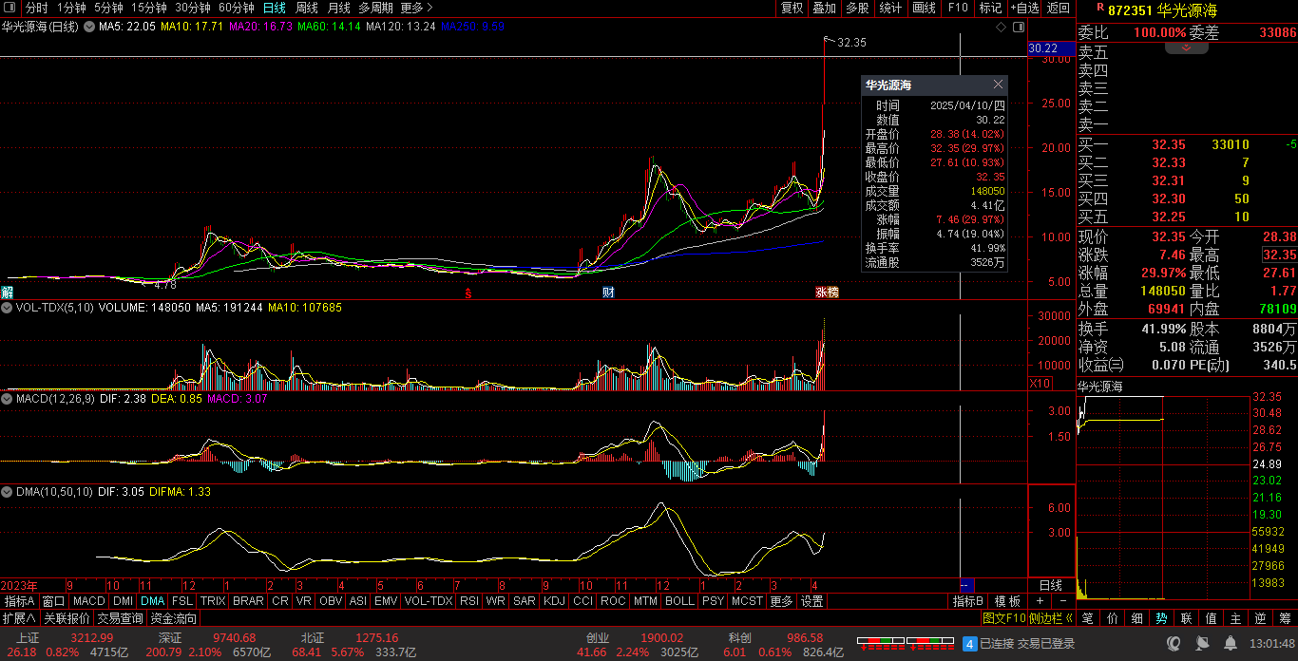
Task: Switch to 分时 chart
Action: pos(36,8)
